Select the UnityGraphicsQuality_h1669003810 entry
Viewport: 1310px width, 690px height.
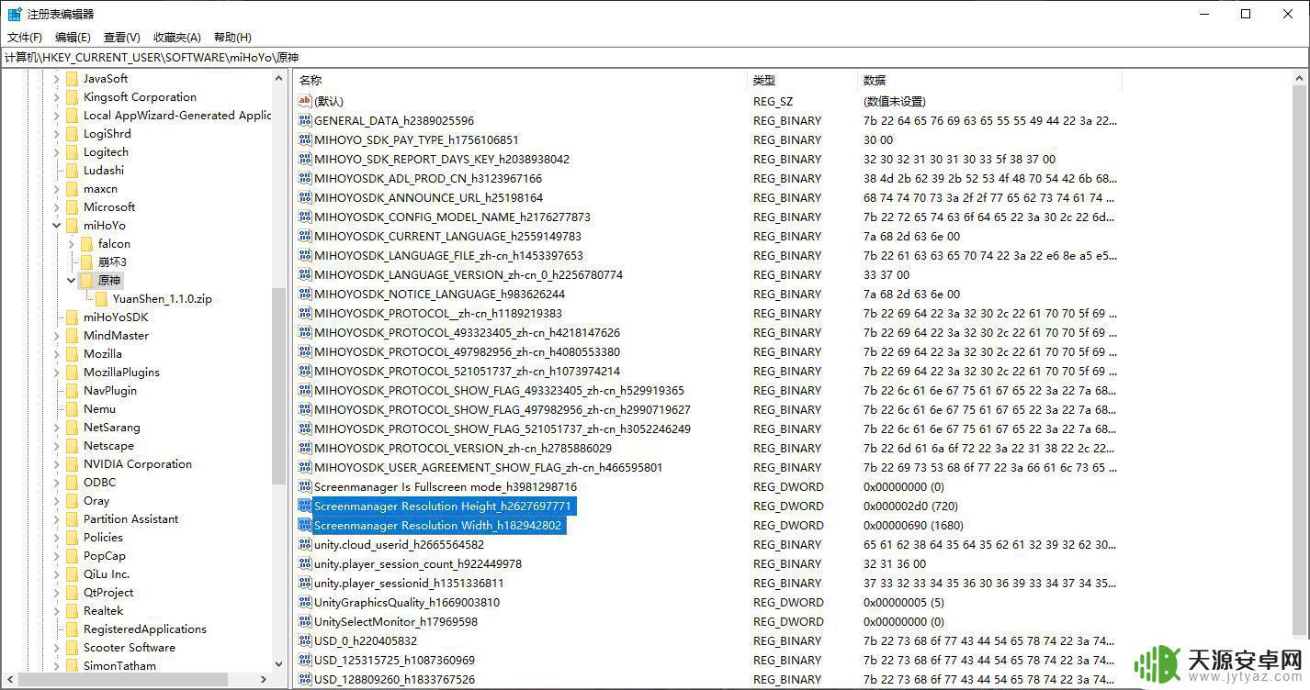point(407,602)
